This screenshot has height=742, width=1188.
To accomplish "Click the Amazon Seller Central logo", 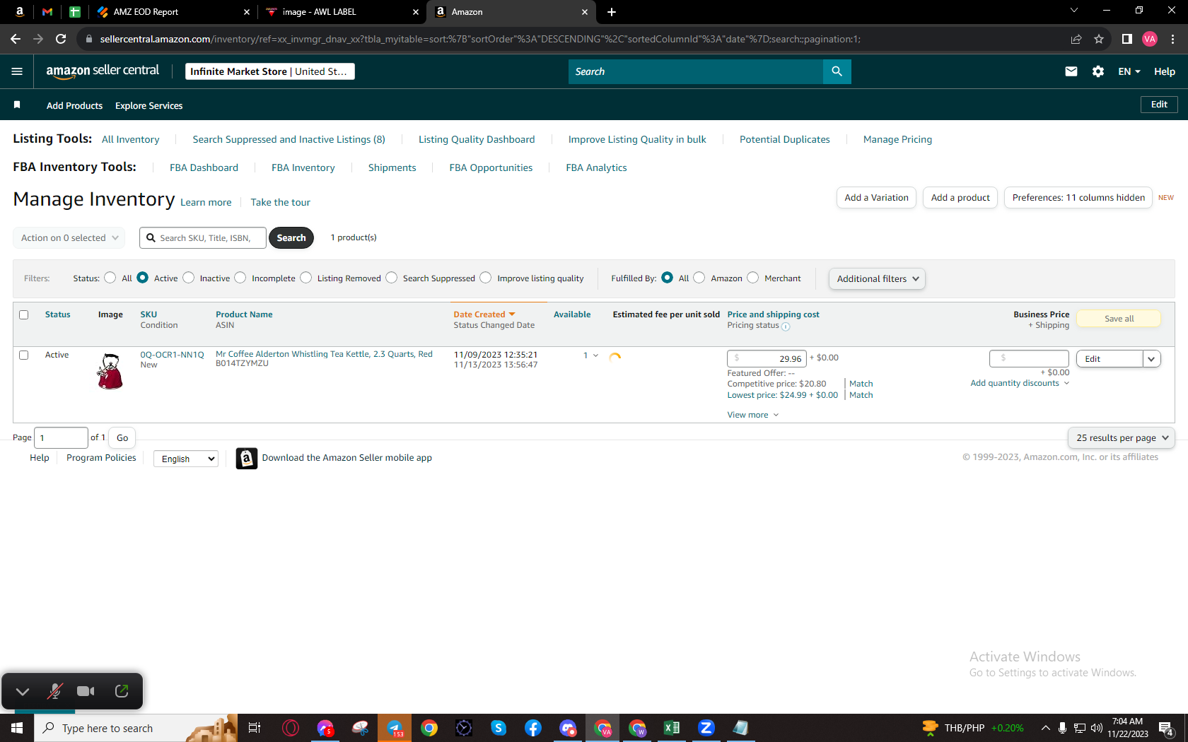I will click(x=103, y=71).
